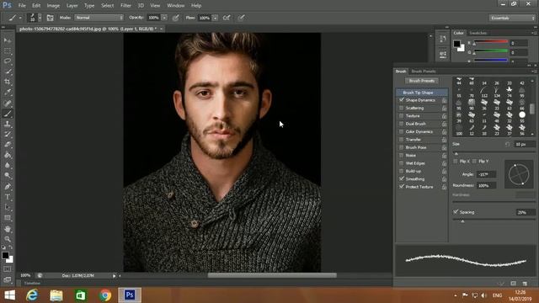Viewport: 539px width, 303px height.
Task: Open the brush preset picker arrow
Action: click(40, 18)
